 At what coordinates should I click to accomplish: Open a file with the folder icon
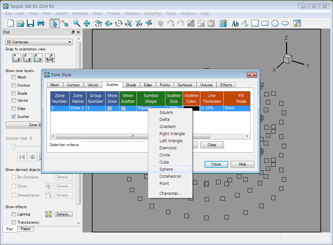20,23
